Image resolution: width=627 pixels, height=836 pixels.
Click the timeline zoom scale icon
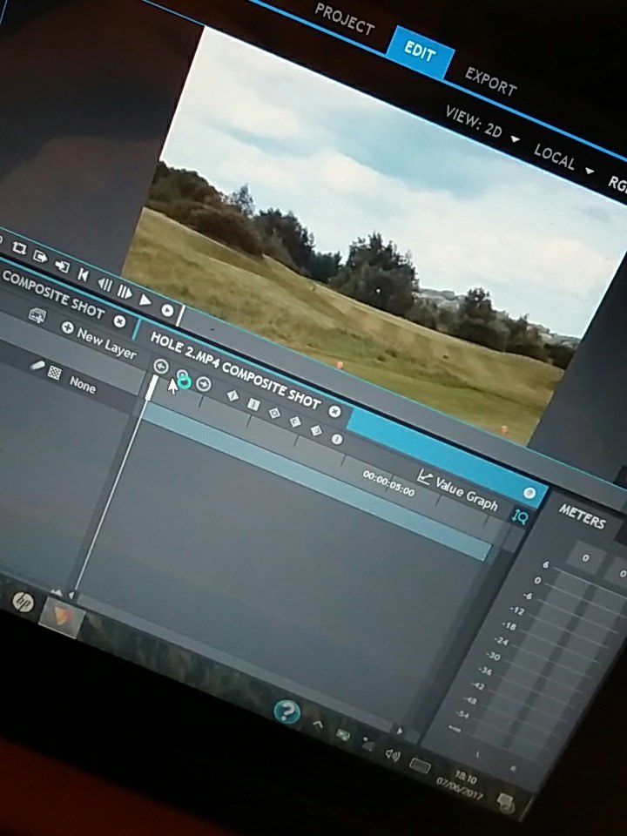[519, 516]
